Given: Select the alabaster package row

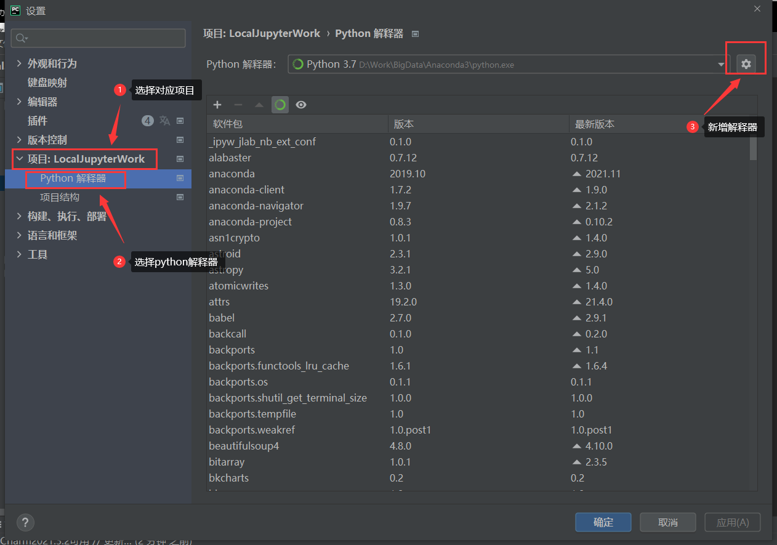Looking at the screenshot, I should tap(478, 158).
